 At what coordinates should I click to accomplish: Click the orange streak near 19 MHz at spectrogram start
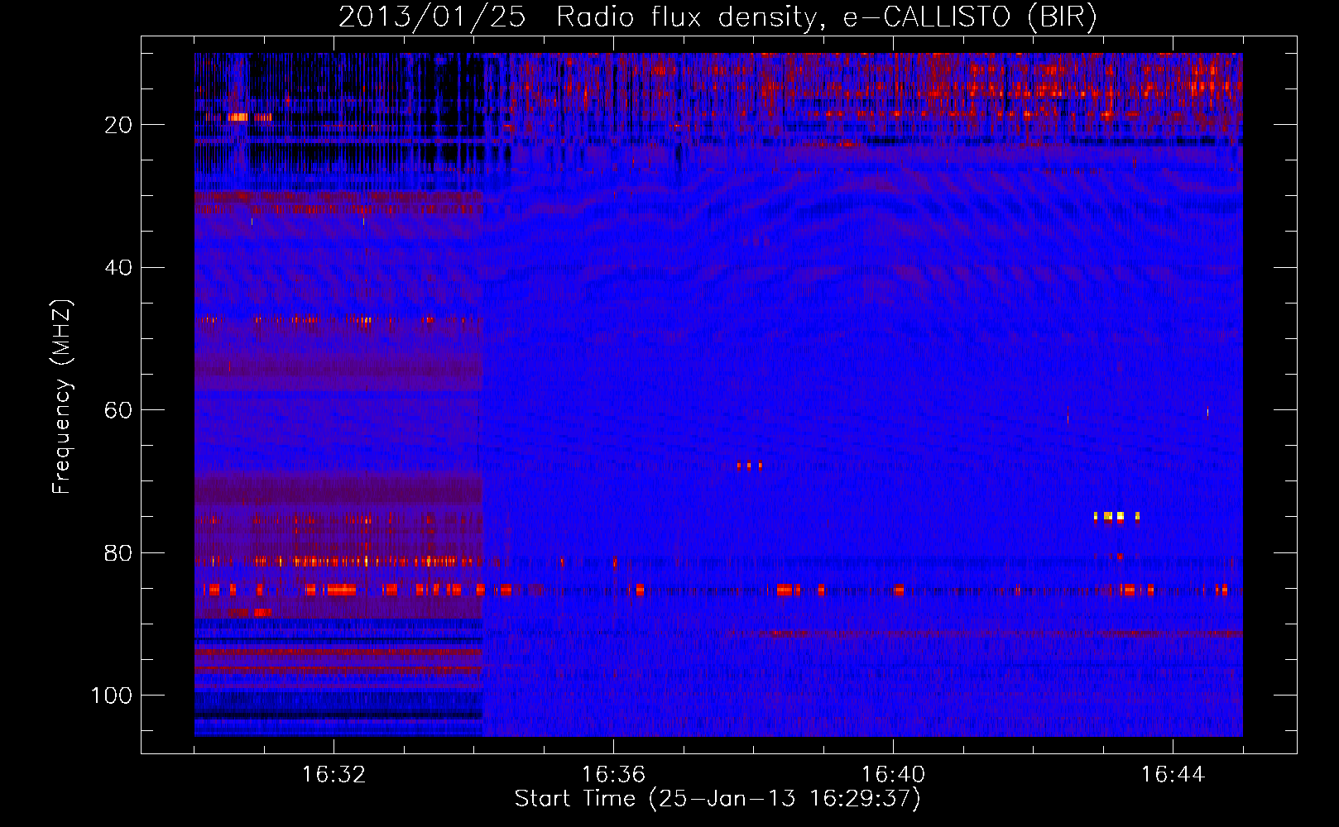pos(238,117)
